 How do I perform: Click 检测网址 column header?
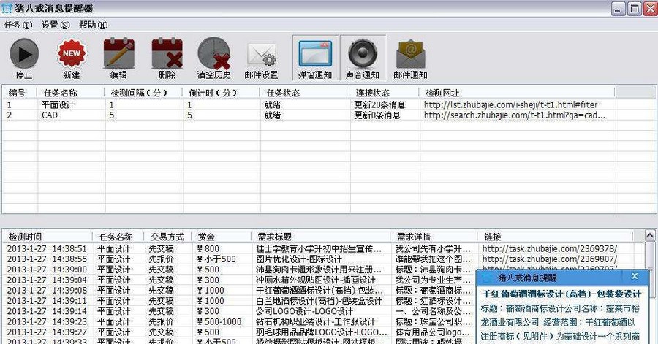tap(518, 93)
